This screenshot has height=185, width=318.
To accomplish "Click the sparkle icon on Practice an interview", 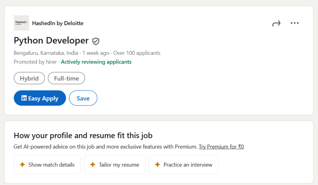I will click(x=157, y=165).
